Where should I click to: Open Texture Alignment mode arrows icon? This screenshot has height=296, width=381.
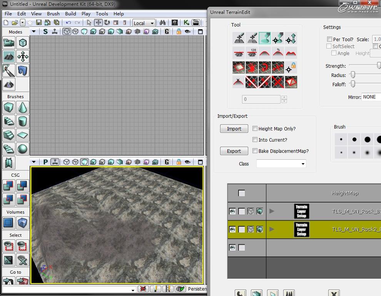click(23, 57)
